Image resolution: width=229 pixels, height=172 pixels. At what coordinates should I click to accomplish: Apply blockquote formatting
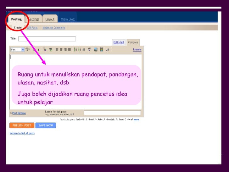[84, 49]
